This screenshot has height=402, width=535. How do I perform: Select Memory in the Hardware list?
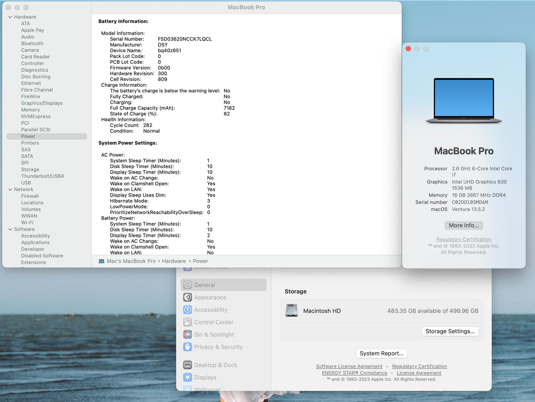point(30,110)
